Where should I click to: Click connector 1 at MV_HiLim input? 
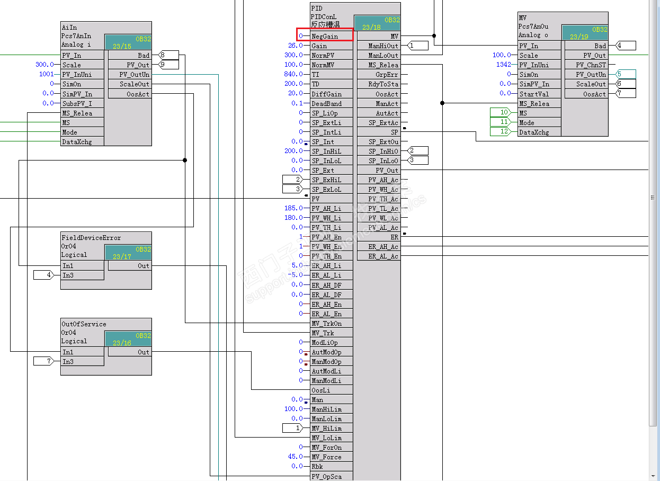293,428
